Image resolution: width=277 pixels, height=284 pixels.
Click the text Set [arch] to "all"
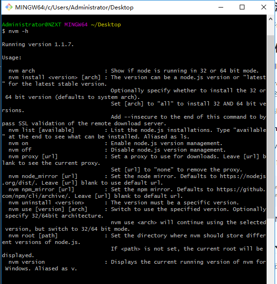click(x=142, y=104)
